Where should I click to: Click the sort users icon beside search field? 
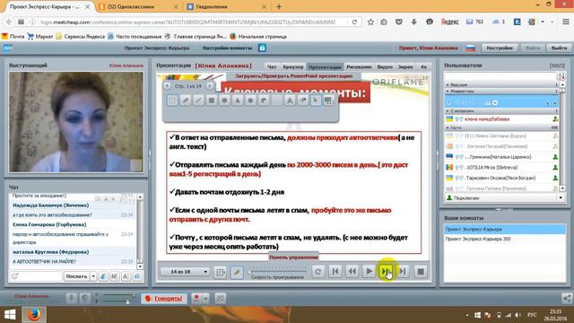tap(561, 76)
